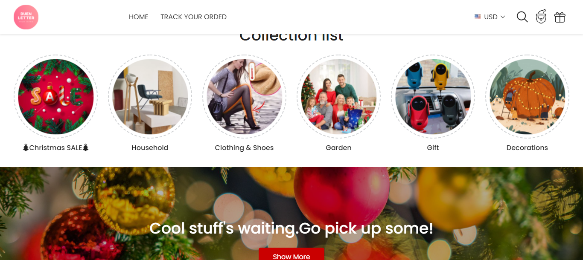Open the Decorations pumpkin thumbnail

tap(528, 96)
